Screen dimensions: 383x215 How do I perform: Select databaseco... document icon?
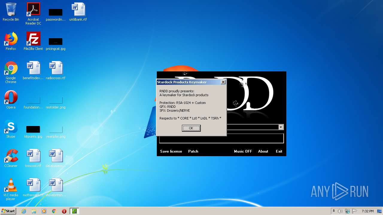pyautogui.click(x=56, y=158)
